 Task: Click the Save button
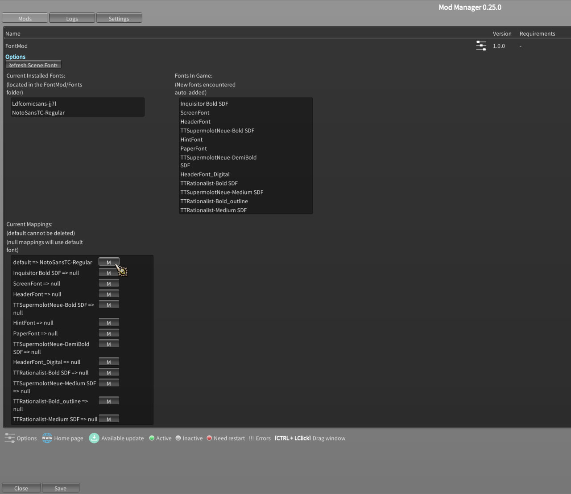click(x=60, y=488)
